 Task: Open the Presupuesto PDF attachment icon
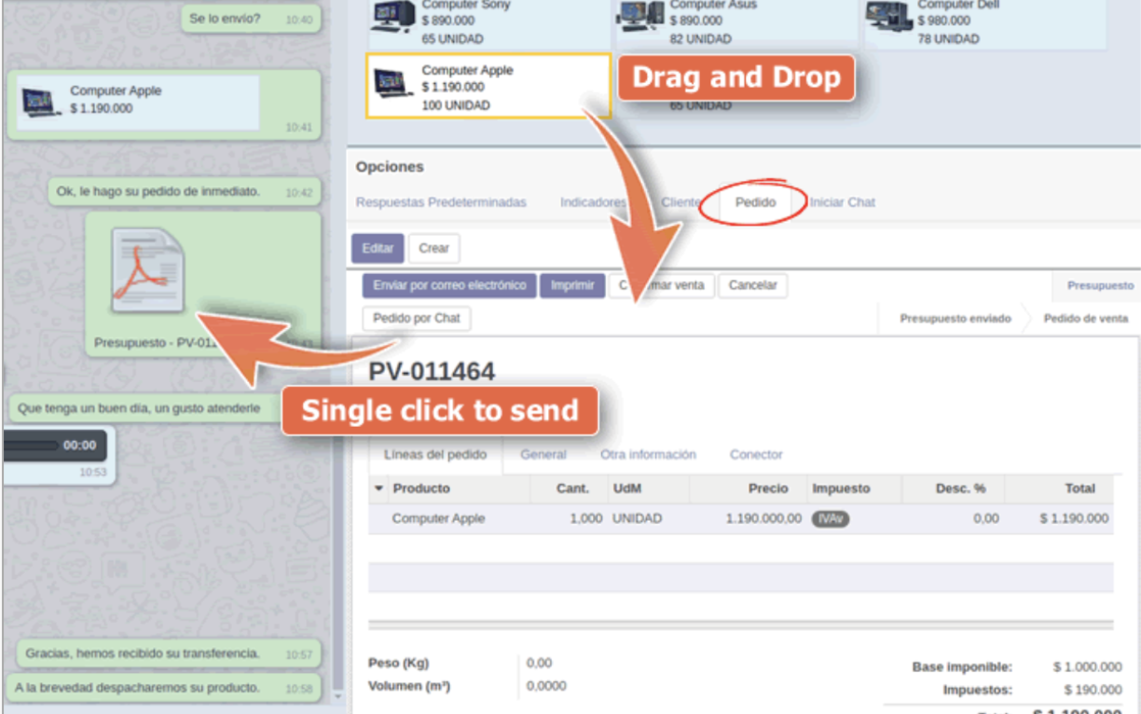(x=147, y=270)
